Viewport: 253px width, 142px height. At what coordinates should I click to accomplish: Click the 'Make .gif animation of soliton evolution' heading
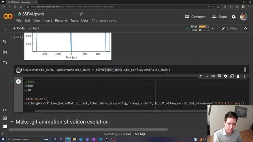point(62,122)
